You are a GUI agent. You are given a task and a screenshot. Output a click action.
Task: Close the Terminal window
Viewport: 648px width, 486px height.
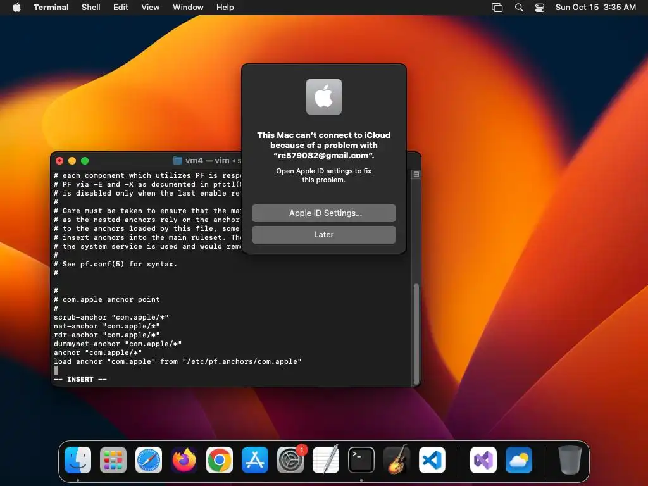(59, 161)
